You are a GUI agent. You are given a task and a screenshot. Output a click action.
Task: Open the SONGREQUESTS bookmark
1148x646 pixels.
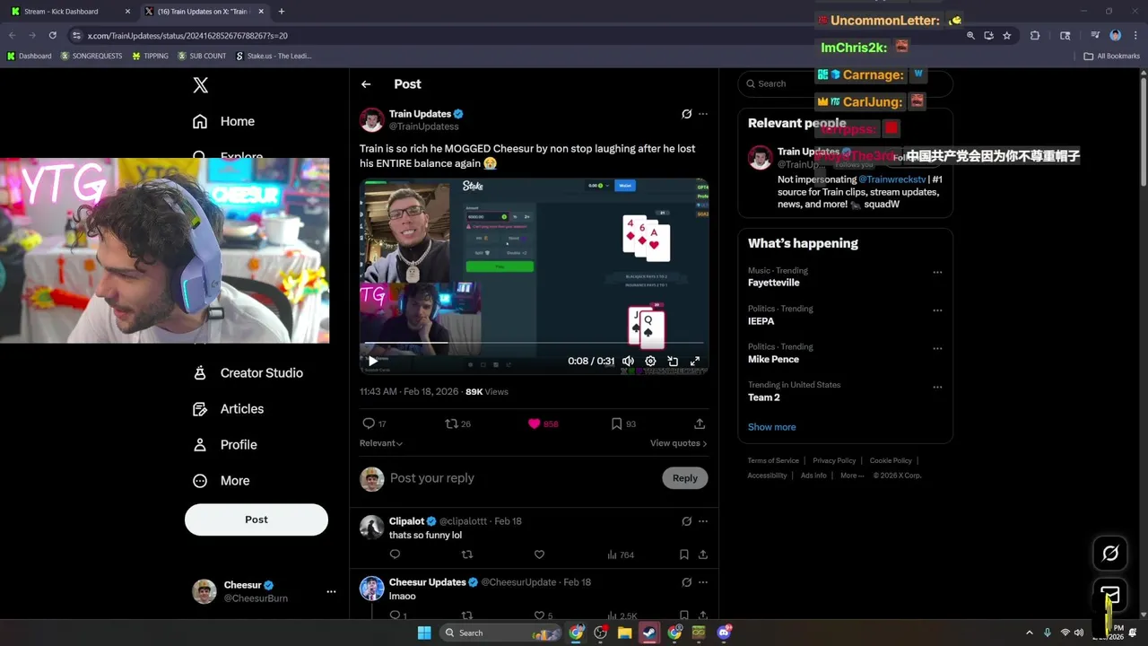(91, 56)
